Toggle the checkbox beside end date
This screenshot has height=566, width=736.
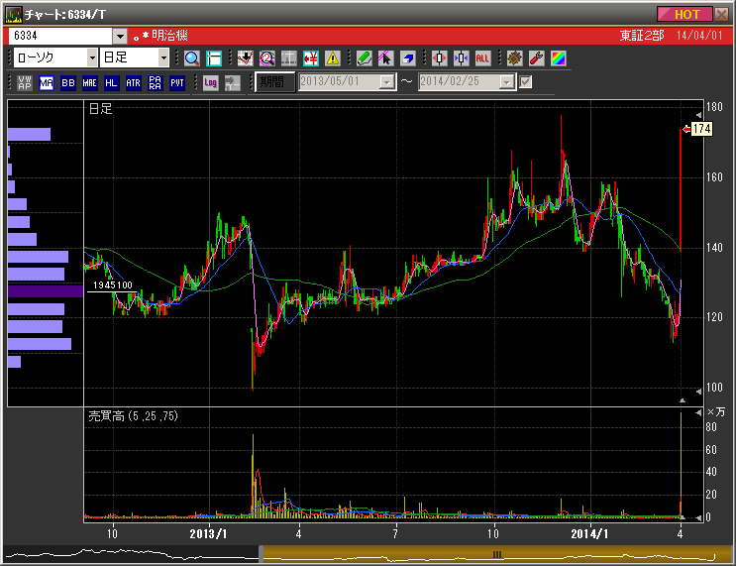(526, 82)
